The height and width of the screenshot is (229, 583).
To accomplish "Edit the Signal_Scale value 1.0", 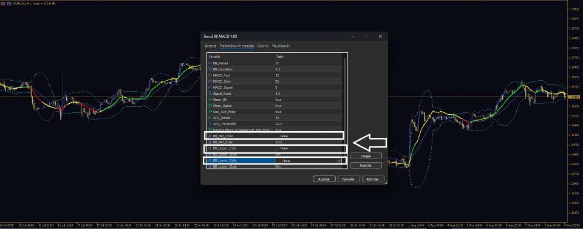I will click(x=278, y=94).
